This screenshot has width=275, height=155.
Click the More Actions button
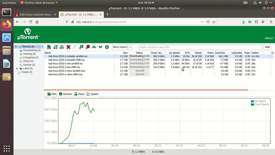tap(120, 47)
